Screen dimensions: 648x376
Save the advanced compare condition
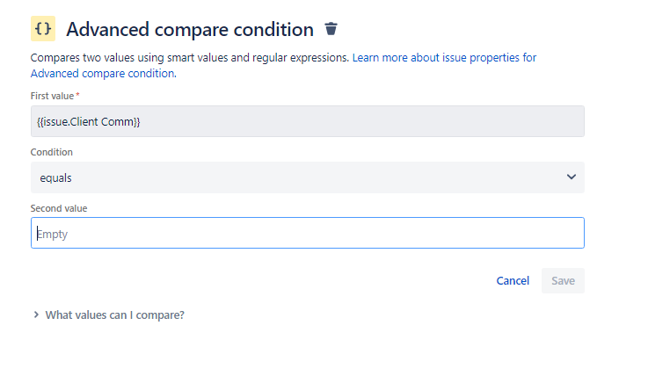(x=563, y=280)
